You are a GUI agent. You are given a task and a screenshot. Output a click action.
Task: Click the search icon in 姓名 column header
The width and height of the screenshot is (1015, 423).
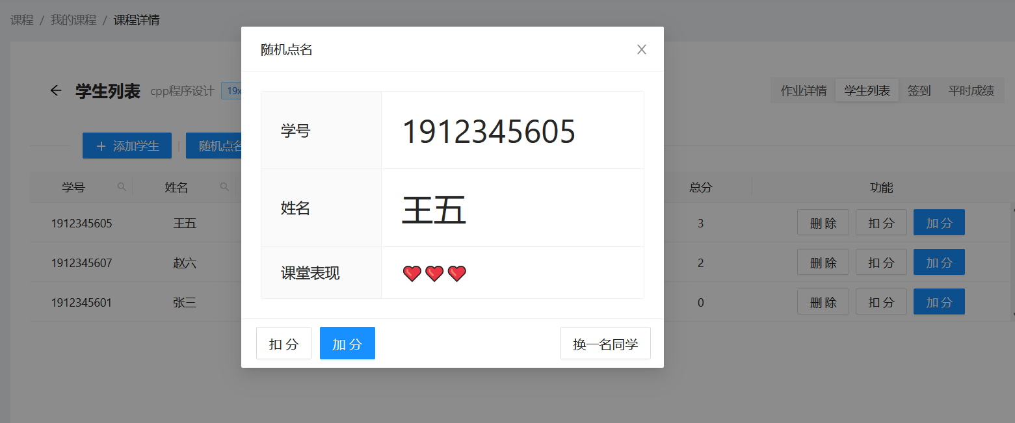coord(224,187)
